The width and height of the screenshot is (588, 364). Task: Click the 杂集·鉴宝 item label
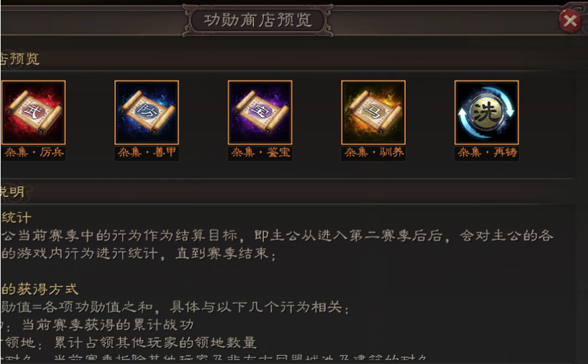click(x=260, y=152)
